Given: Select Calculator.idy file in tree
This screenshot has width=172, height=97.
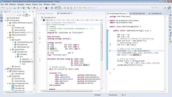Looking at the screenshot, I should (19, 88).
